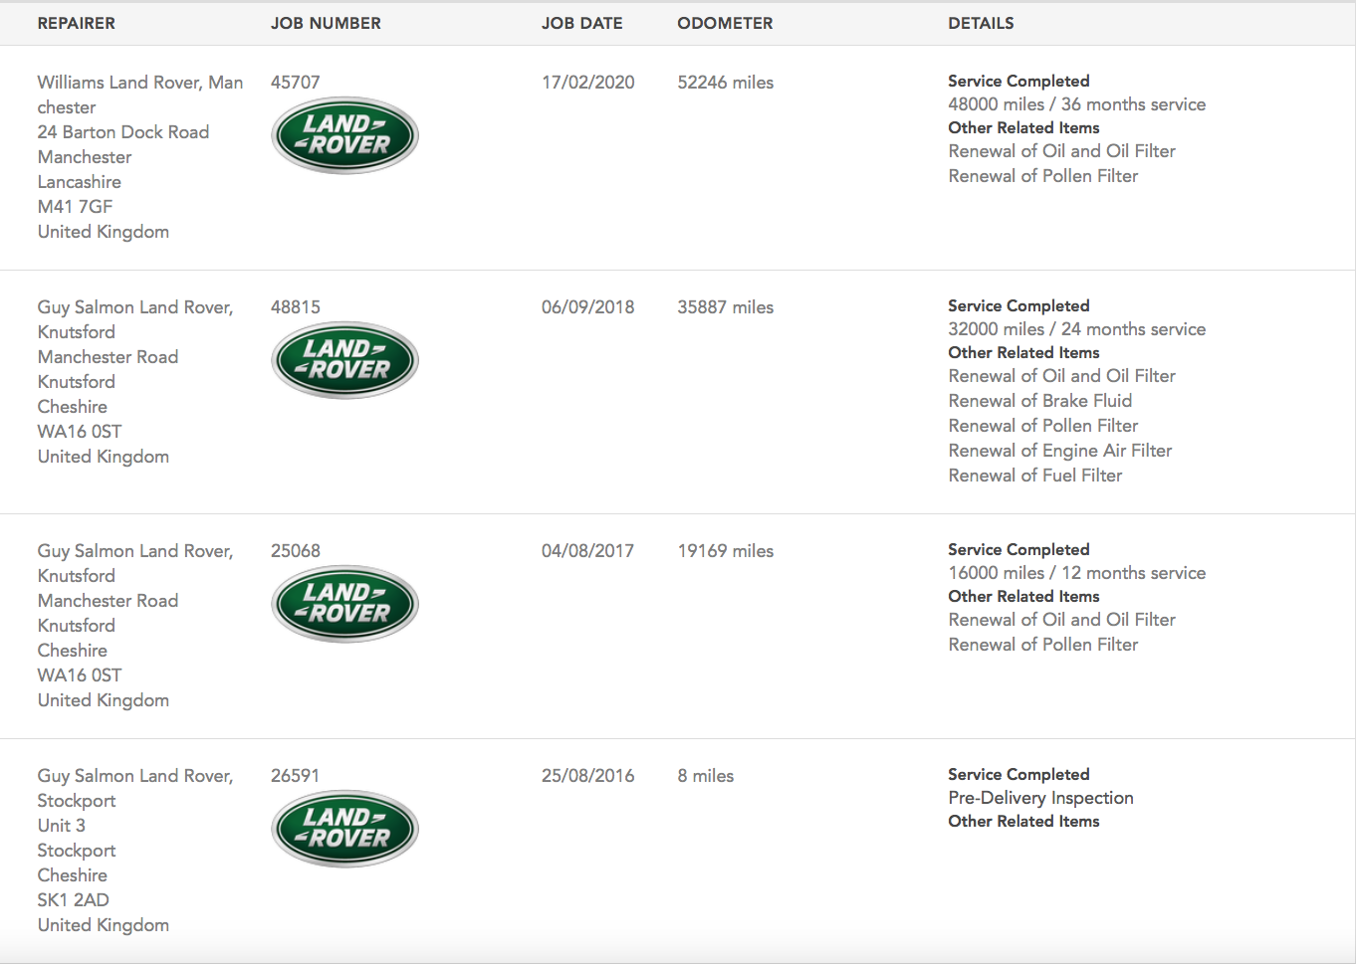Click the job date 25/08/2016
The height and width of the screenshot is (964, 1356).
pyautogui.click(x=588, y=776)
